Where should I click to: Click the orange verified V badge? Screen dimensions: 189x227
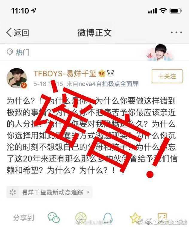[24, 85]
